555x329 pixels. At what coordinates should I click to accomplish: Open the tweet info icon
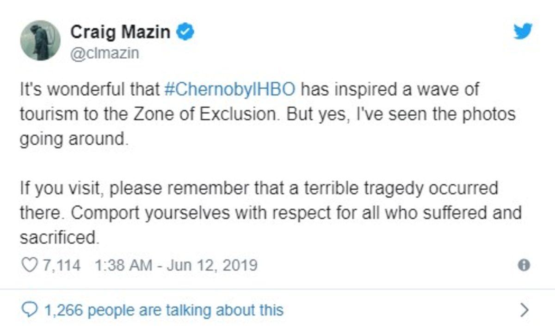click(524, 265)
